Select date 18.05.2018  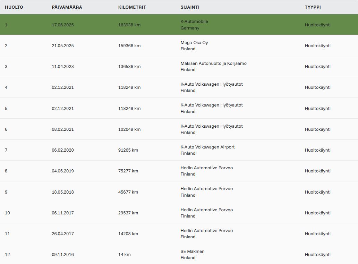pyautogui.click(x=63, y=192)
